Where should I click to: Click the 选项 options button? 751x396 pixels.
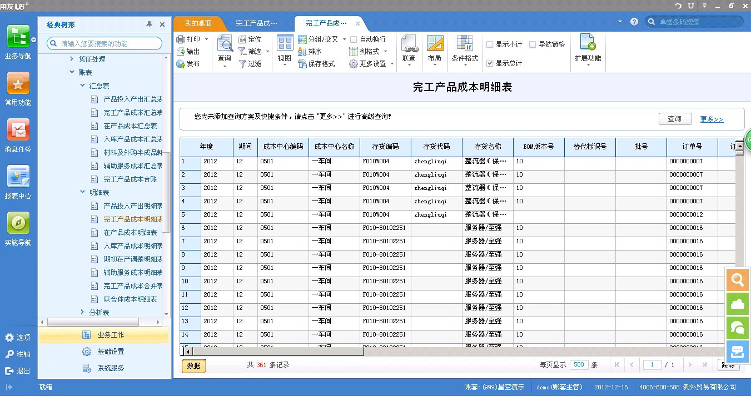(x=18, y=338)
